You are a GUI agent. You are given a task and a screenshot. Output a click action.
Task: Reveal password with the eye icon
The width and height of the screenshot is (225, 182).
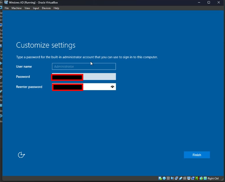pyautogui.click(x=113, y=87)
